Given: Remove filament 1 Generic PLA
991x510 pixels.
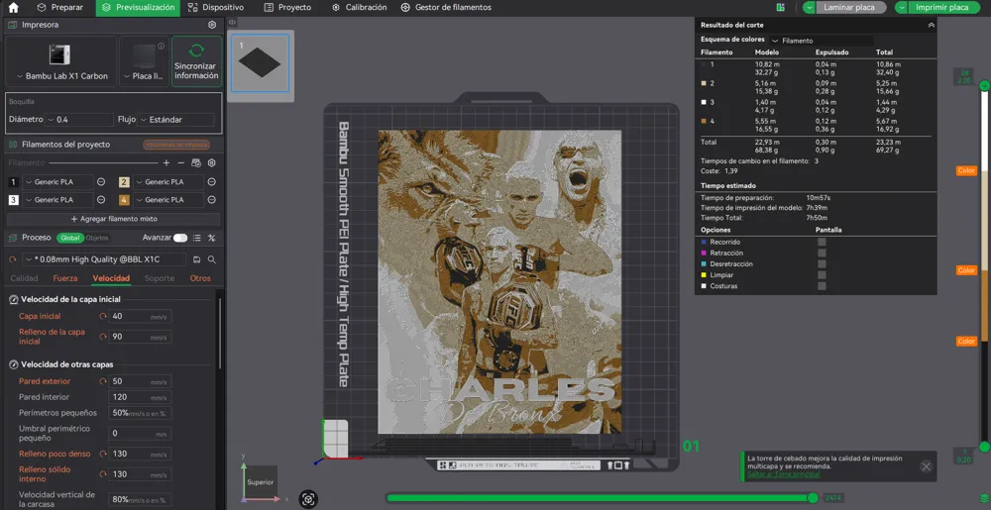Looking at the screenshot, I should (101, 182).
